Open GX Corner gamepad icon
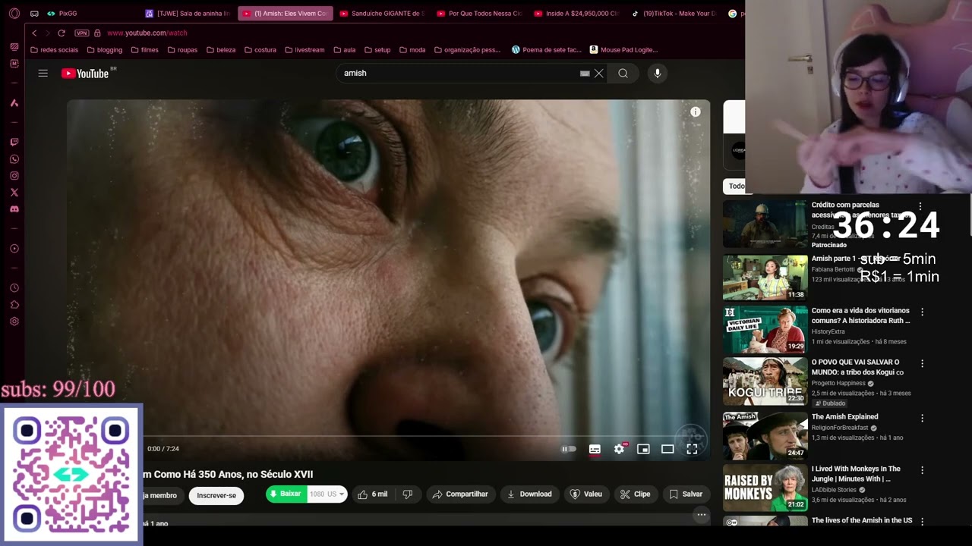 tap(34, 14)
